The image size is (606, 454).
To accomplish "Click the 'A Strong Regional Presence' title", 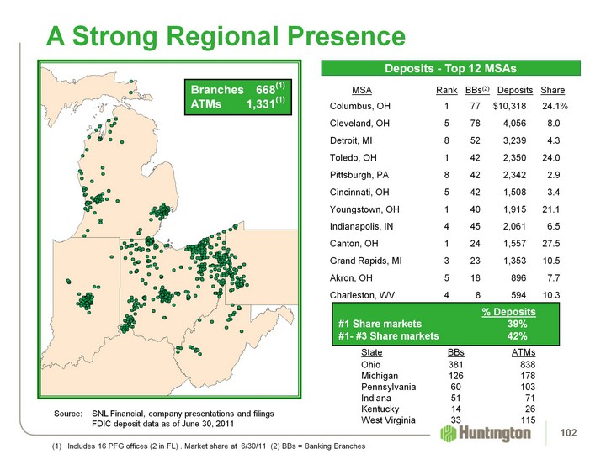I will click(226, 35).
